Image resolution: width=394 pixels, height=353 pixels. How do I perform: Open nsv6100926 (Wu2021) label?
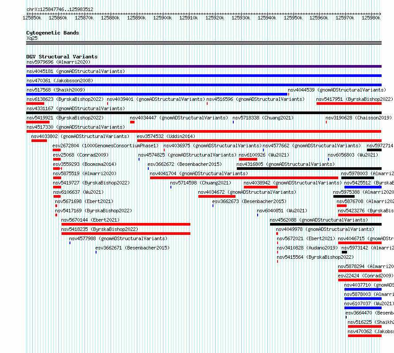point(264,155)
